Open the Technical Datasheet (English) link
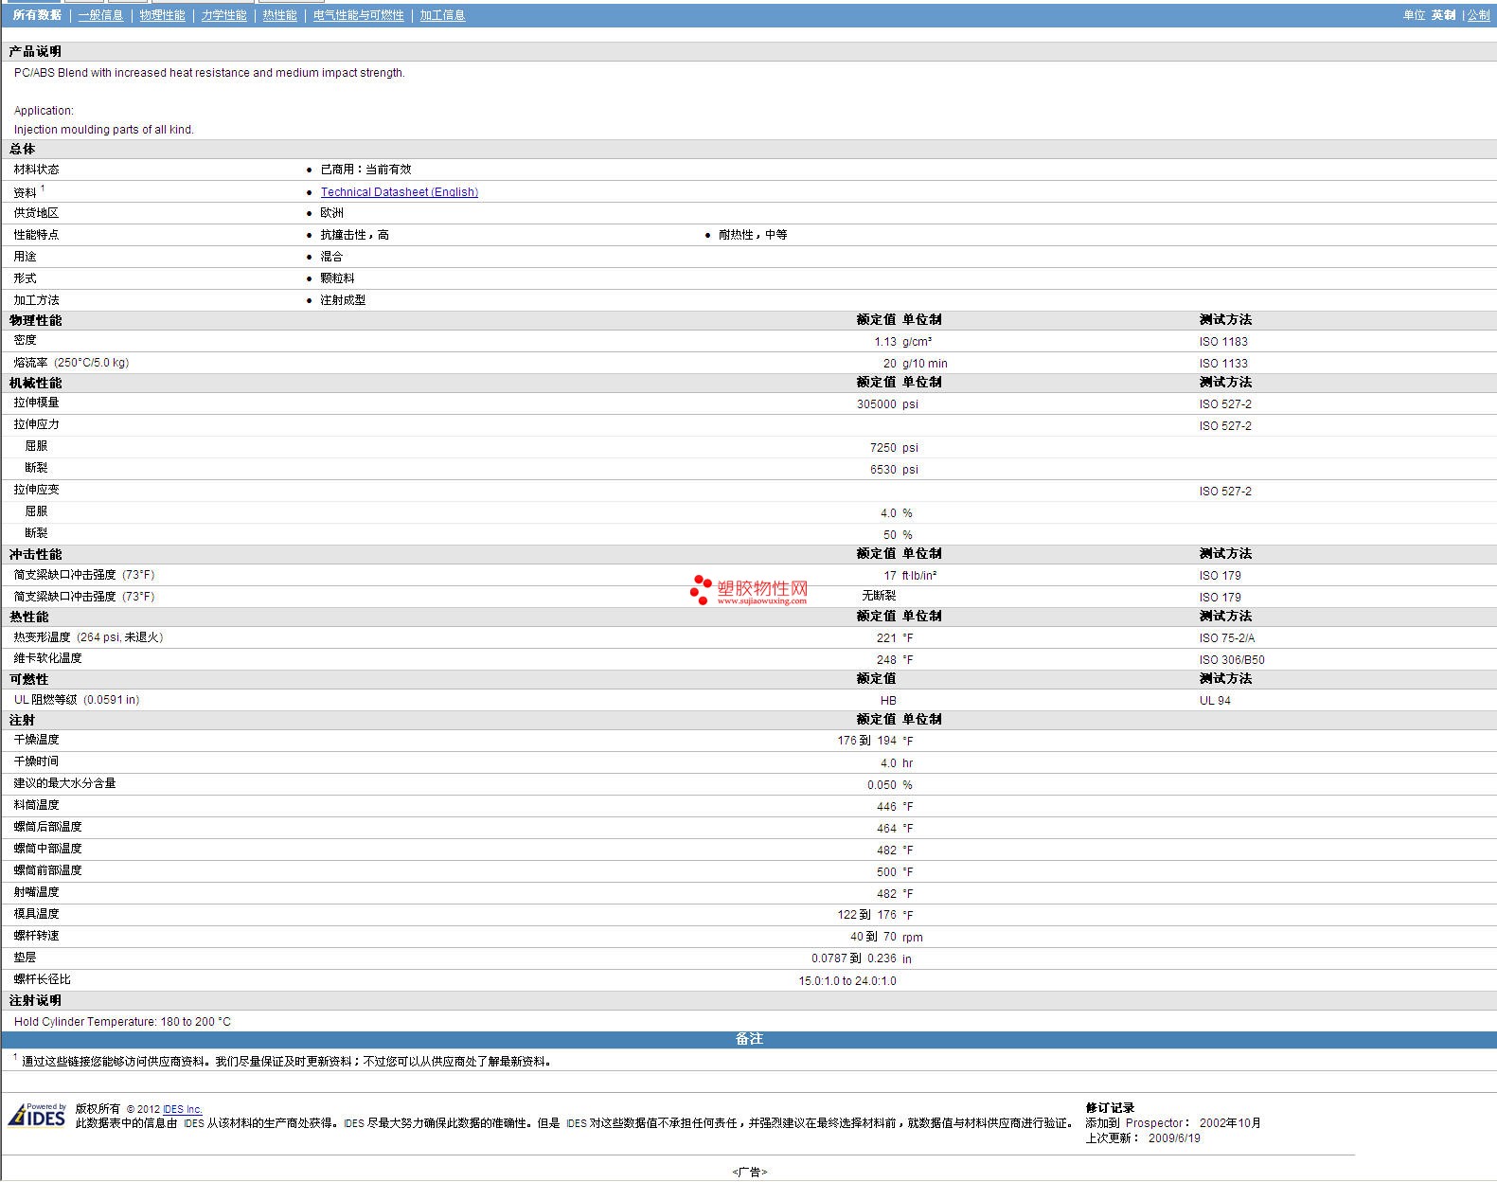This screenshot has height=1182, width=1497. [x=399, y=192]
